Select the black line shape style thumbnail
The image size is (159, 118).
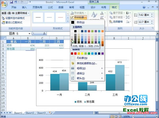38,17
